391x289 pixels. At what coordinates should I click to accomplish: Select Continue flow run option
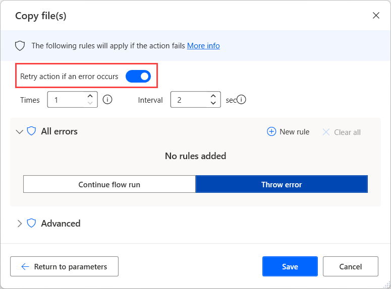click(x=109, y=184)
